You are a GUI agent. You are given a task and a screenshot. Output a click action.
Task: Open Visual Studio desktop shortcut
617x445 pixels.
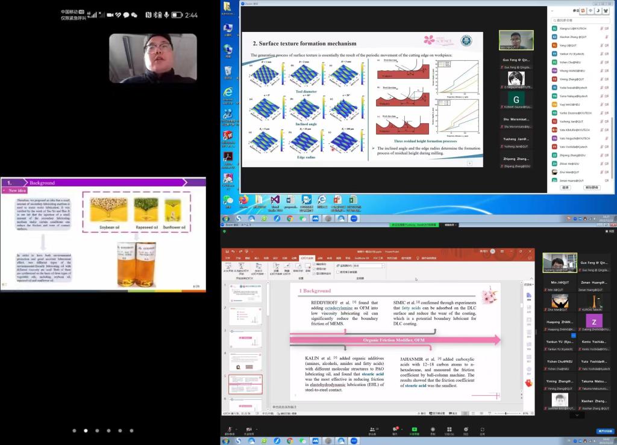(x=275, y=200)
